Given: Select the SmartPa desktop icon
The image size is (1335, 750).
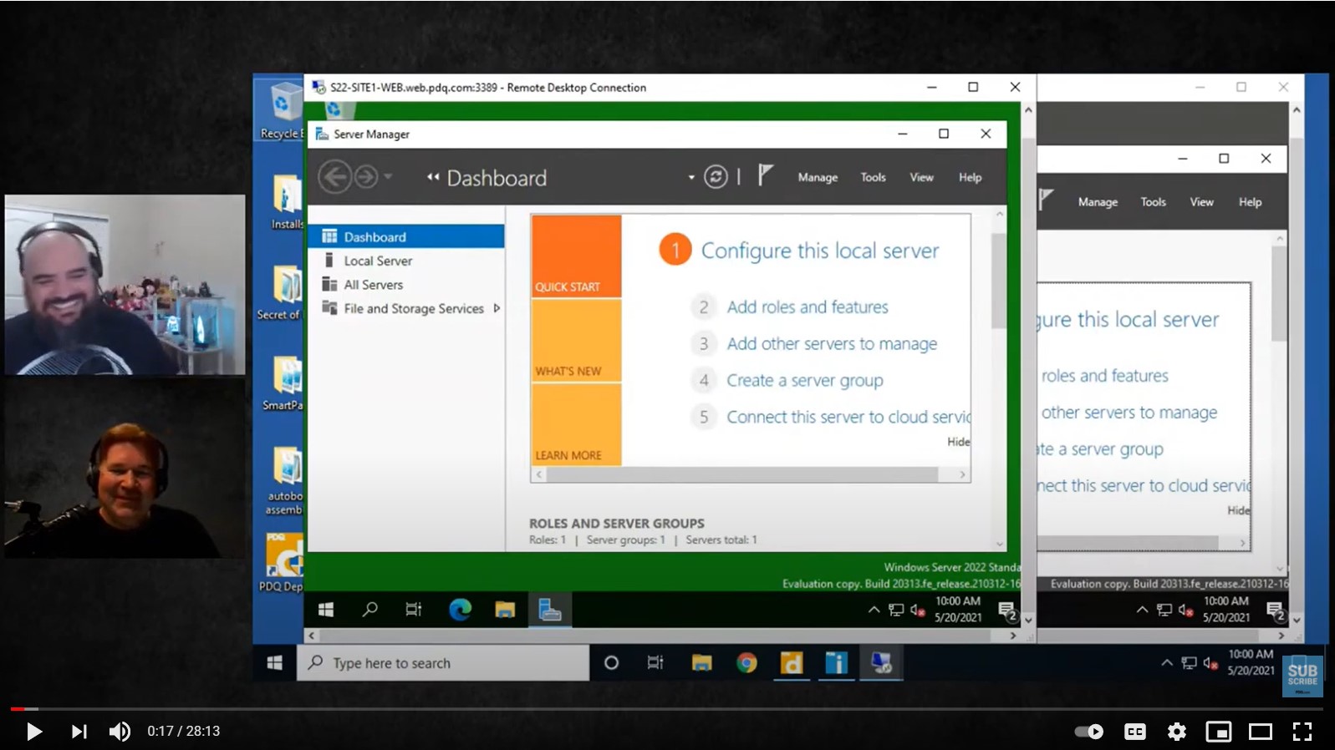Looking at the screenshot, I should 284,383.
